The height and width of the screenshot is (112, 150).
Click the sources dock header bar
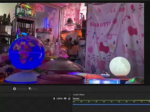point(36,94)
